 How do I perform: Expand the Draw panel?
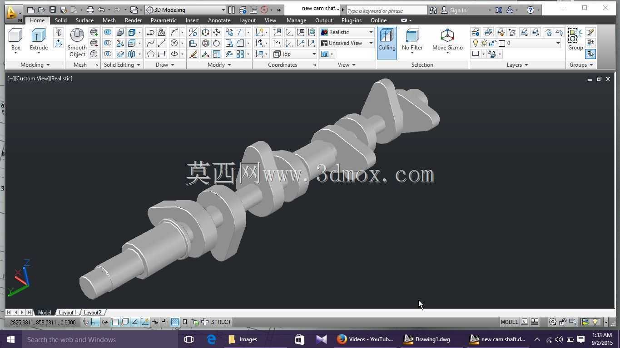165,65
